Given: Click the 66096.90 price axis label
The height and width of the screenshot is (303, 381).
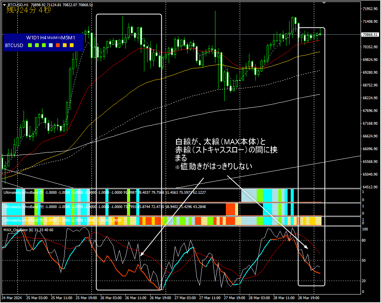Looking at the screenshot, I should tap(370, 149).
